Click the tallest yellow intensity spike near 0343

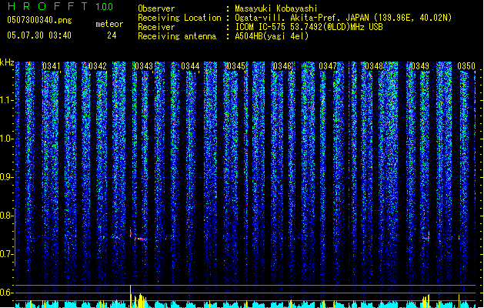[x=131, y=296]
